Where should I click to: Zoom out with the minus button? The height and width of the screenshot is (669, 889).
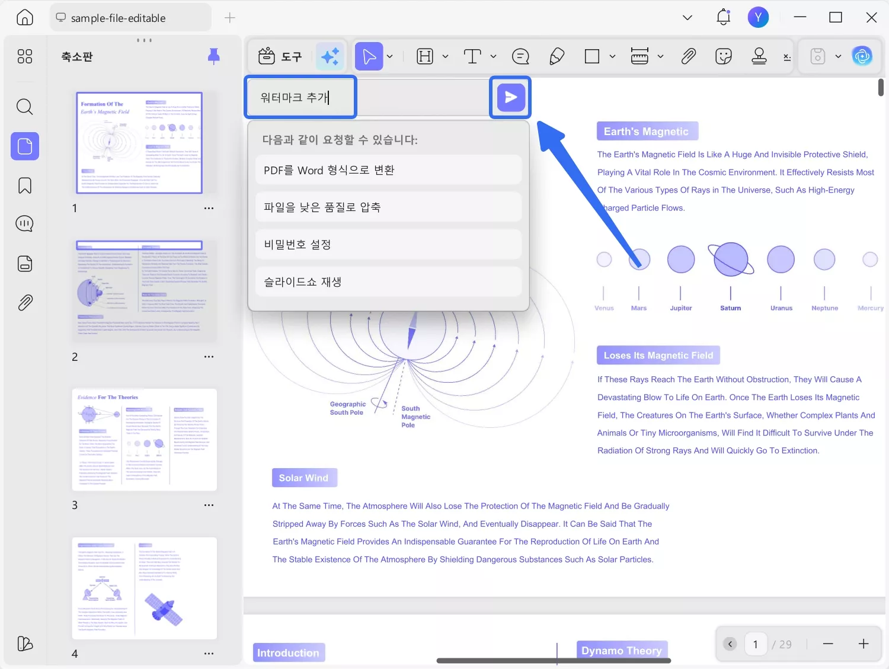(828, 644)
